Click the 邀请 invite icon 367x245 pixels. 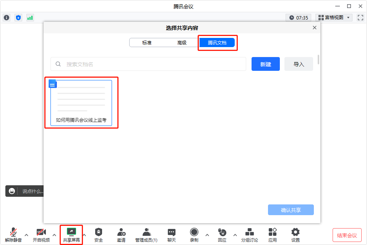[x=121, y=235]
